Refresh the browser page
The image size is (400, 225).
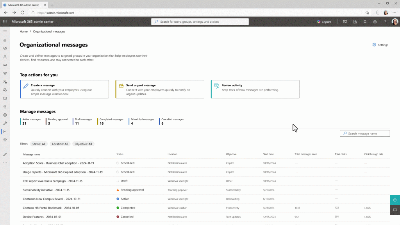(x=22, y=12)
